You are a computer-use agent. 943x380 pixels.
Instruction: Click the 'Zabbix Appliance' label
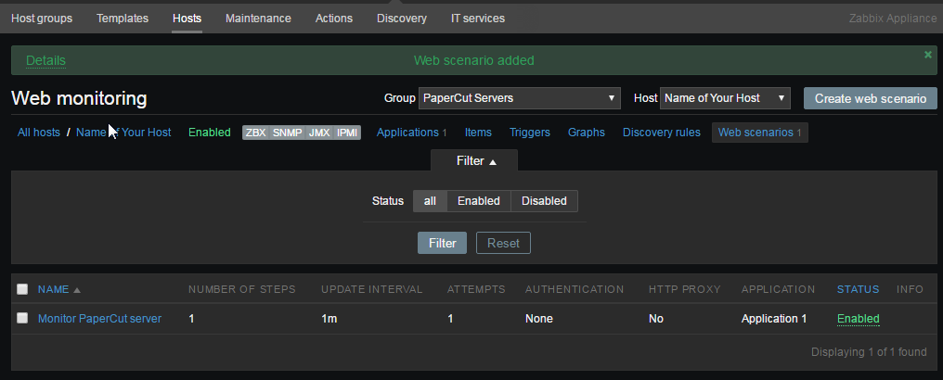(x=893, y=19)
